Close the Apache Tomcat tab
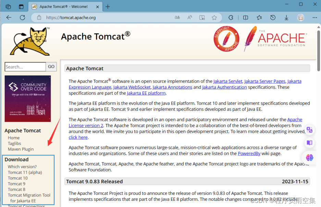 (x=97, y=7)
